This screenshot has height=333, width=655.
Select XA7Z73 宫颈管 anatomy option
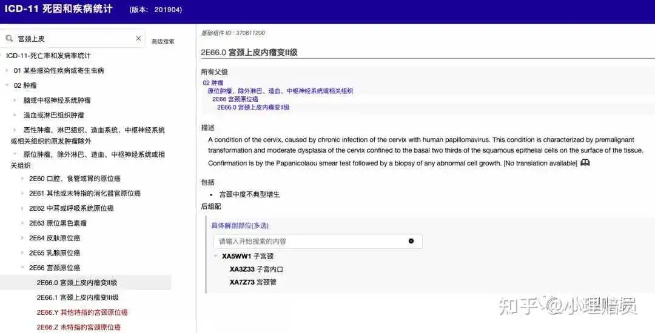pos(253,282)
